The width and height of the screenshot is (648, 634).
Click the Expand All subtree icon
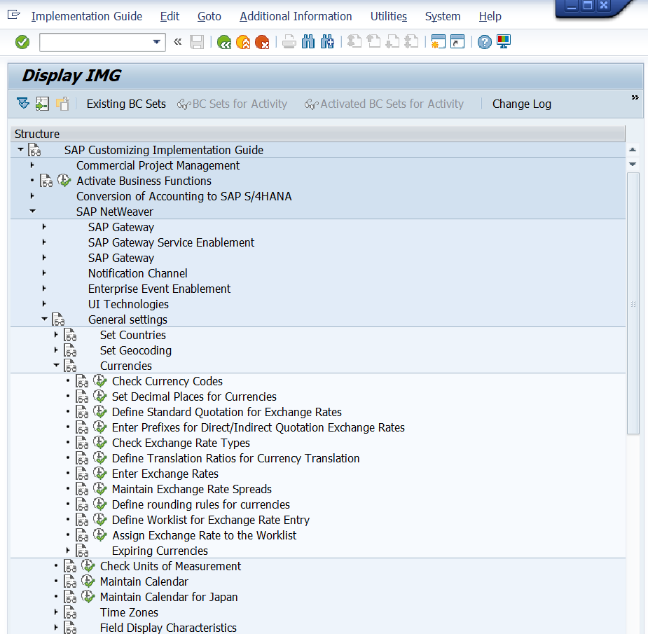23,103
